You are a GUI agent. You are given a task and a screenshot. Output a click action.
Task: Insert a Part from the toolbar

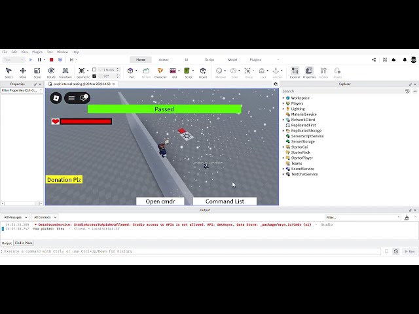coord(130,73)
